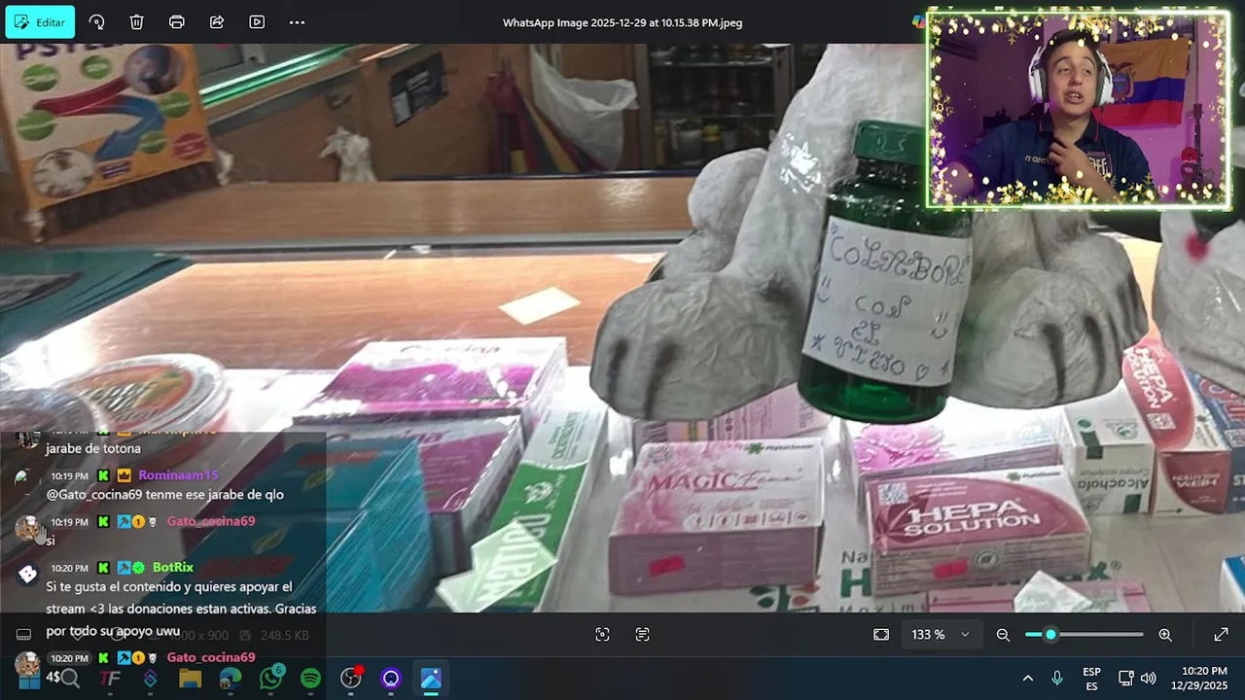
Task: Click the microphone icon in system tray
Action: pos(1057,679)
